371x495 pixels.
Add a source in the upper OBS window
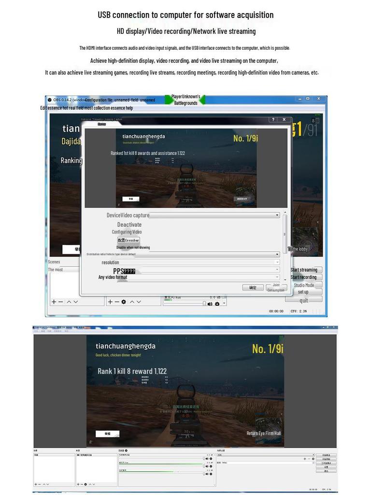coord(110,302)
